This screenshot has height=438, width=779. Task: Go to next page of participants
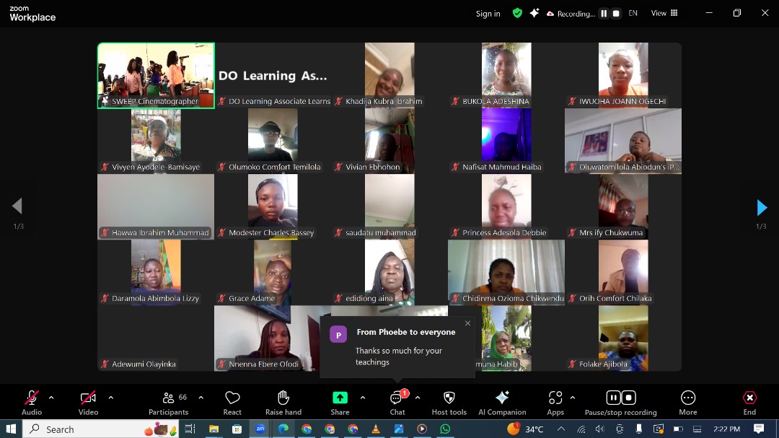click(x=762, y=208)
